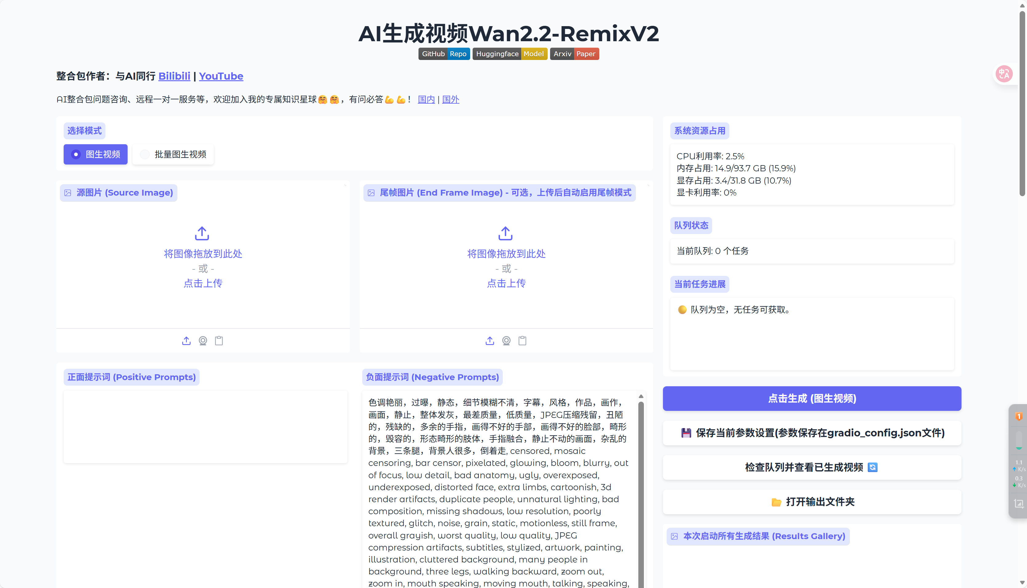The height and width of the screenshot is (588, 1027).
Task: Click upload icon under Source Image
Action: (x=186, y=340)
